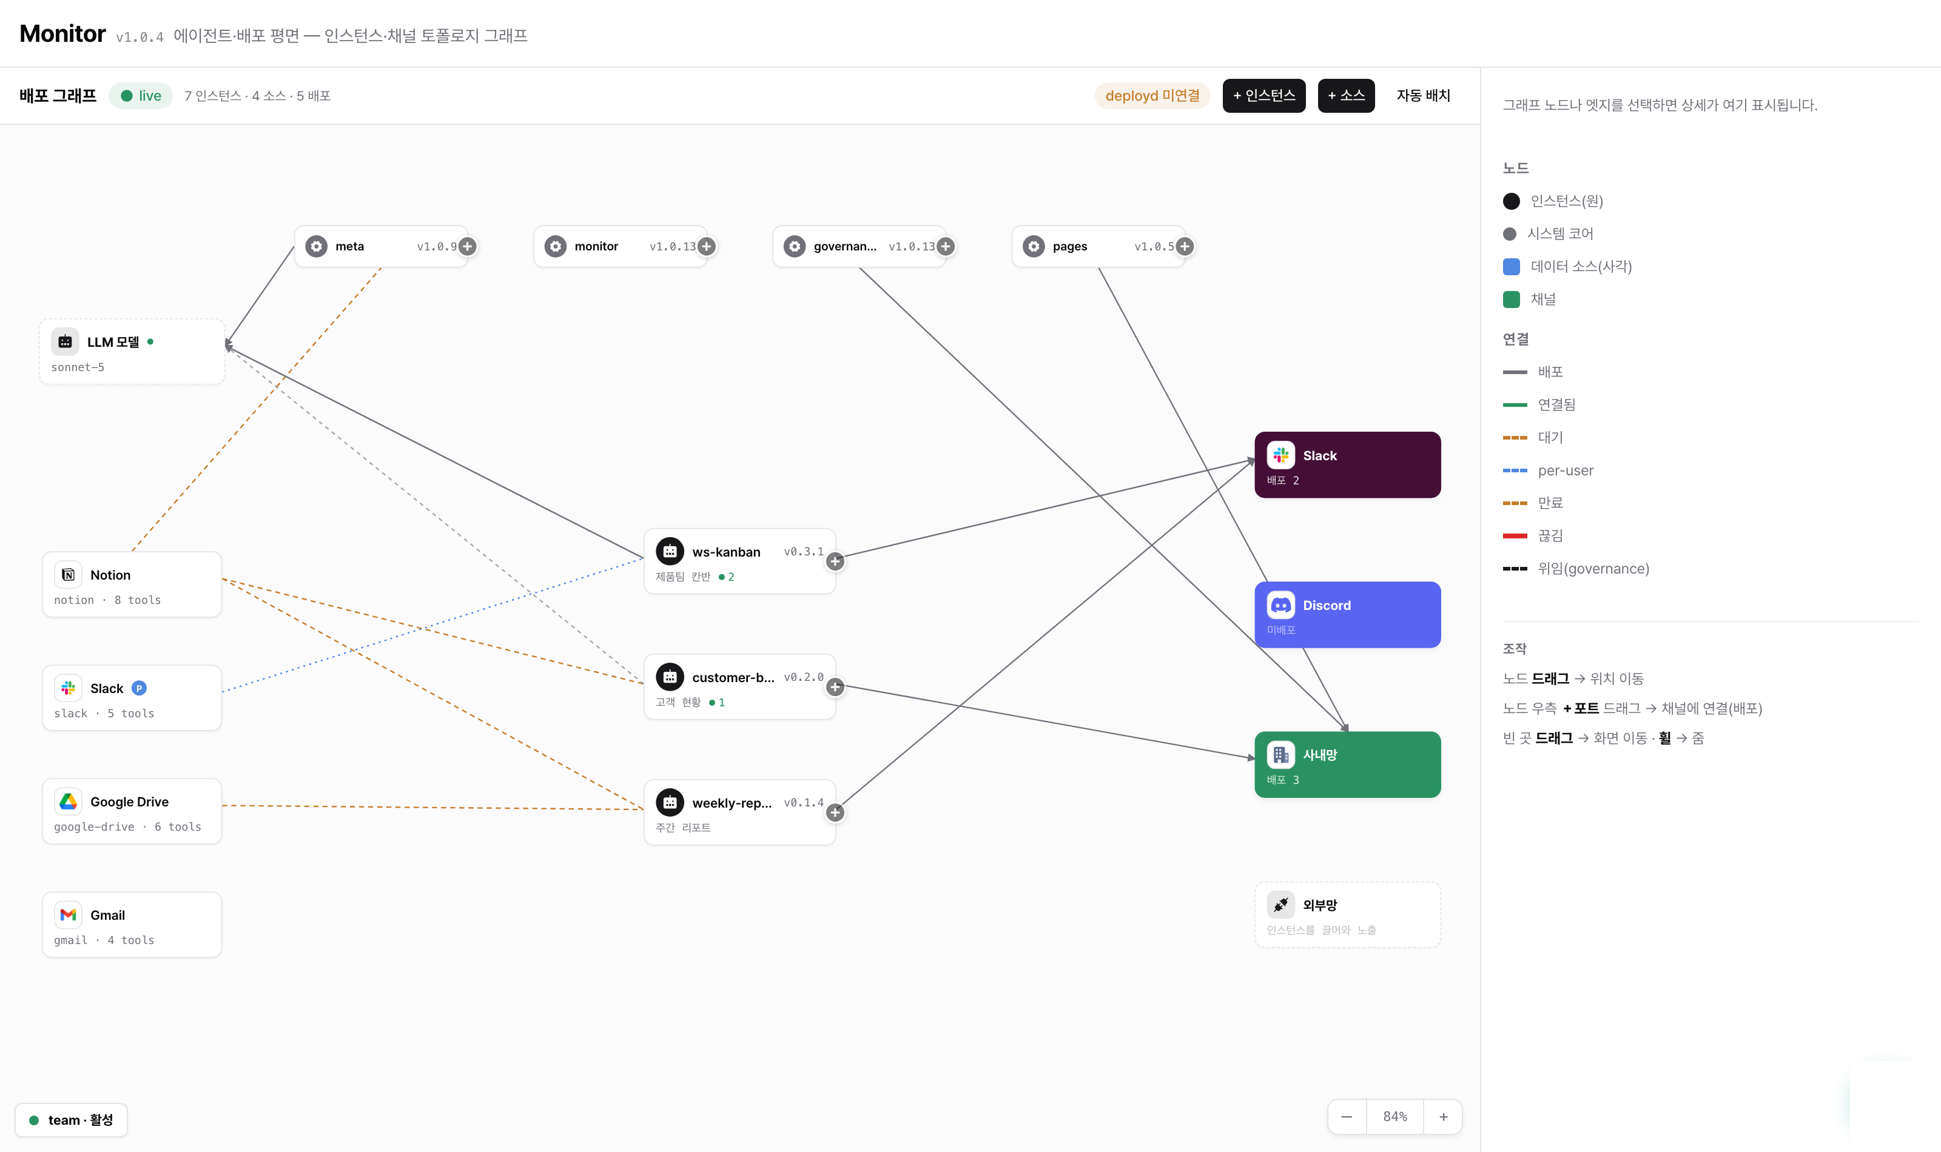Viewport: 1941px width, 1152px height.
Task: Click the + 인스턴스 button
Action: click(1264, 95)
